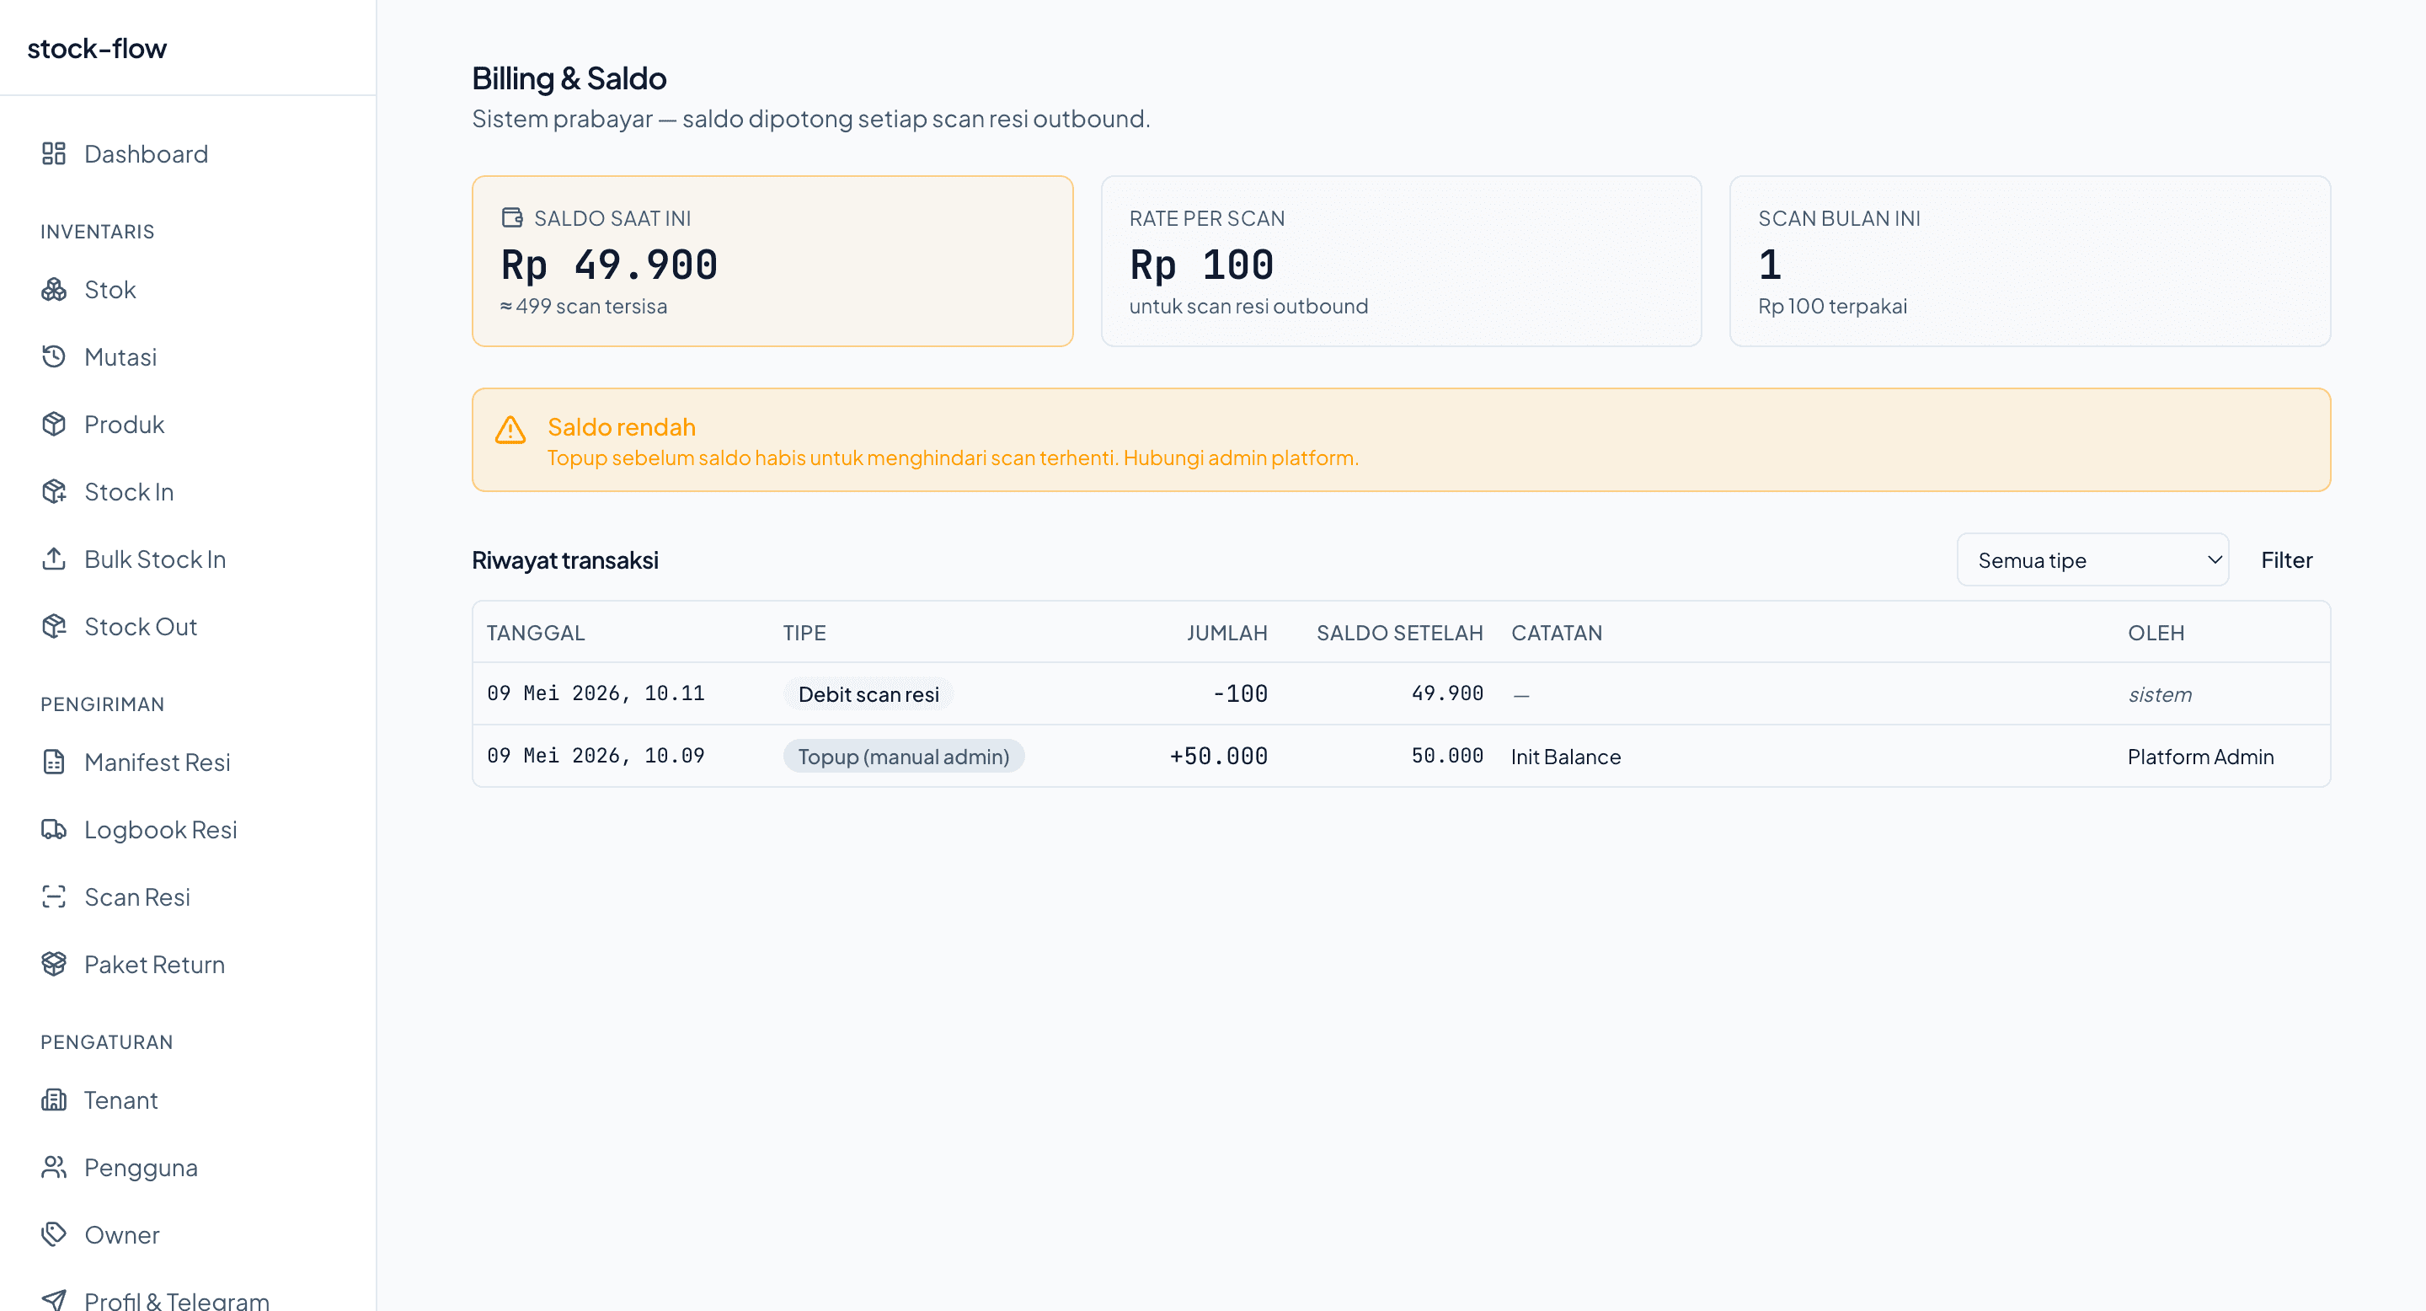The width and height of the screenshot is (2426, 1311).
Task: Click the Owner tag icon
Action: [54, 1233]
